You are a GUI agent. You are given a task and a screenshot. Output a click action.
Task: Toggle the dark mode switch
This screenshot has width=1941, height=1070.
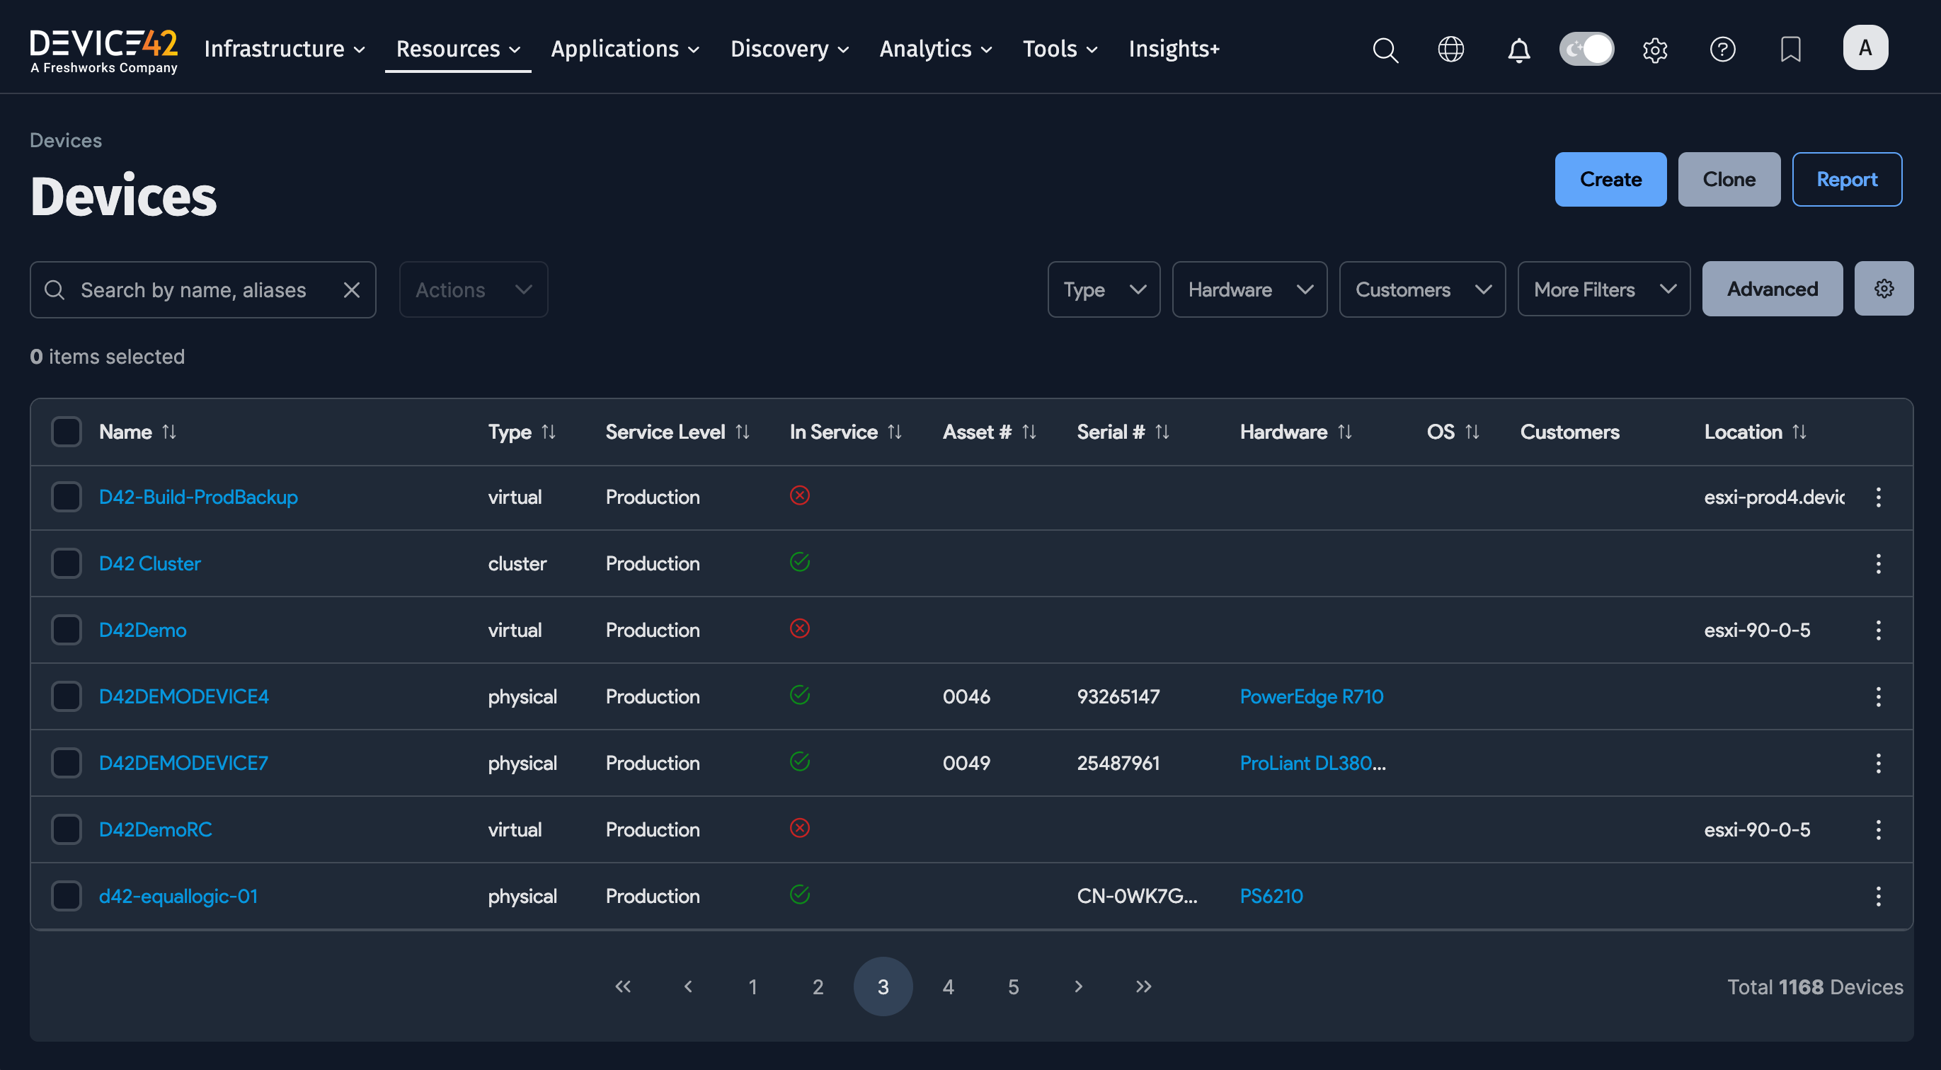pos(1586,48)
